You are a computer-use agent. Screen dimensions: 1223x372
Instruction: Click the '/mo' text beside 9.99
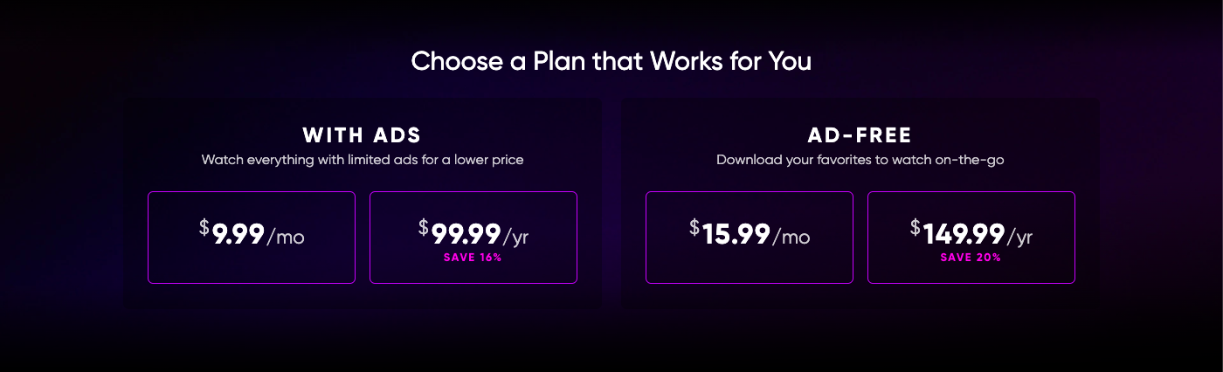285,236
